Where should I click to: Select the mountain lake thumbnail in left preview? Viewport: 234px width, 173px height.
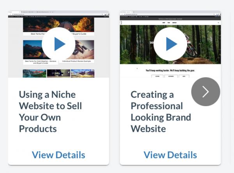click(x=34, y=73)
